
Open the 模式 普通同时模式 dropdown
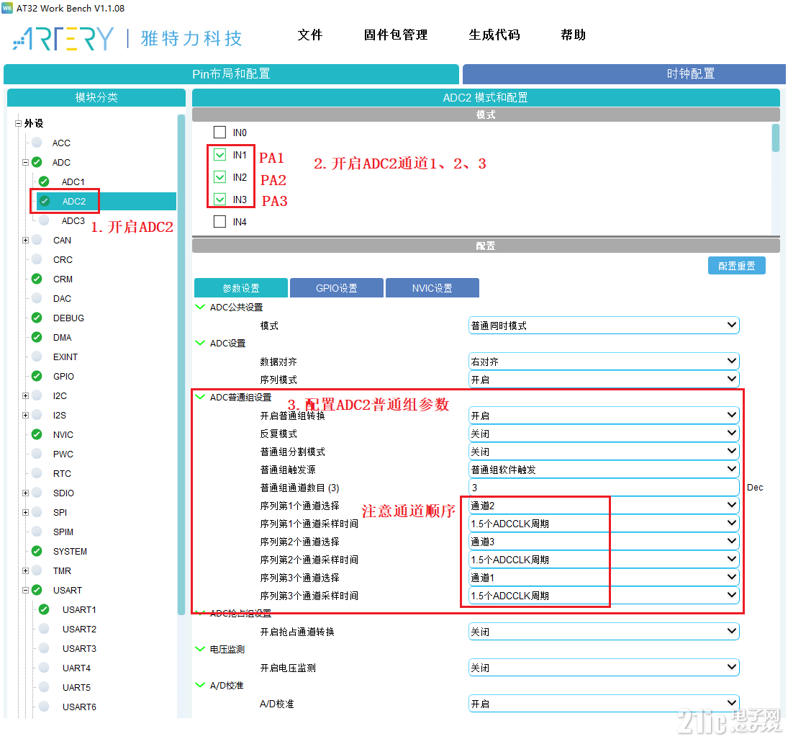point(604,326)
